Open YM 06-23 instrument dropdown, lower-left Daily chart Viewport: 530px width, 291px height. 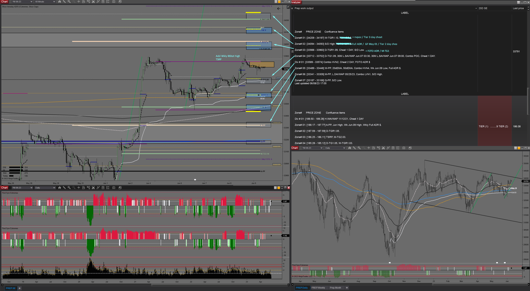(22, 188)
